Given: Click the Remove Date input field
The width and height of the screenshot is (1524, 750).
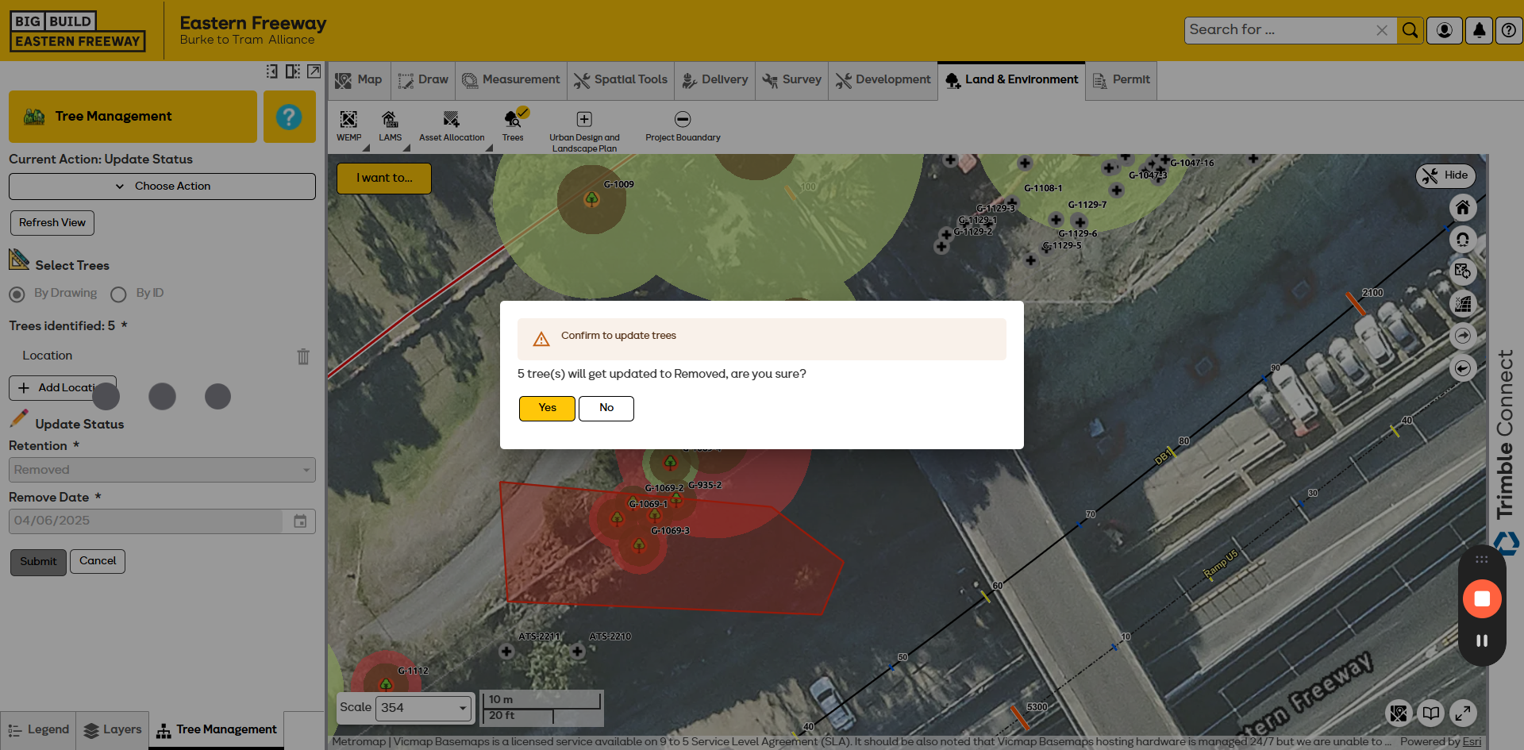Looking at the screenshot, I should (x=146, y=521).
